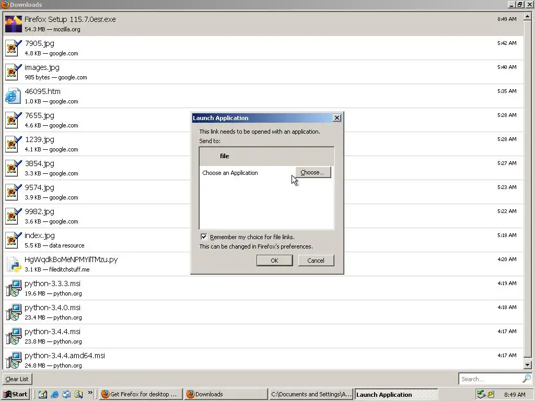535x401 pixels.
Task: Select the 3854.jpg image icon
Action: (x=14, y=168)
